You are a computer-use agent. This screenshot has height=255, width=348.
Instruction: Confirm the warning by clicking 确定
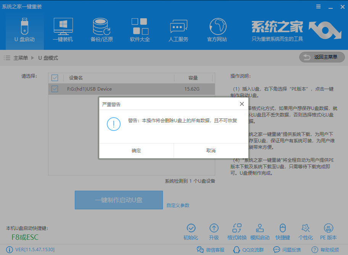click(x=136, y=150)
